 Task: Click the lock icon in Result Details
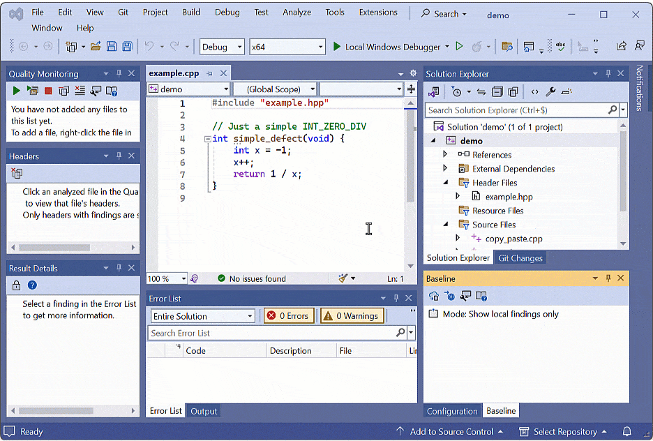[x=17, y=285]
